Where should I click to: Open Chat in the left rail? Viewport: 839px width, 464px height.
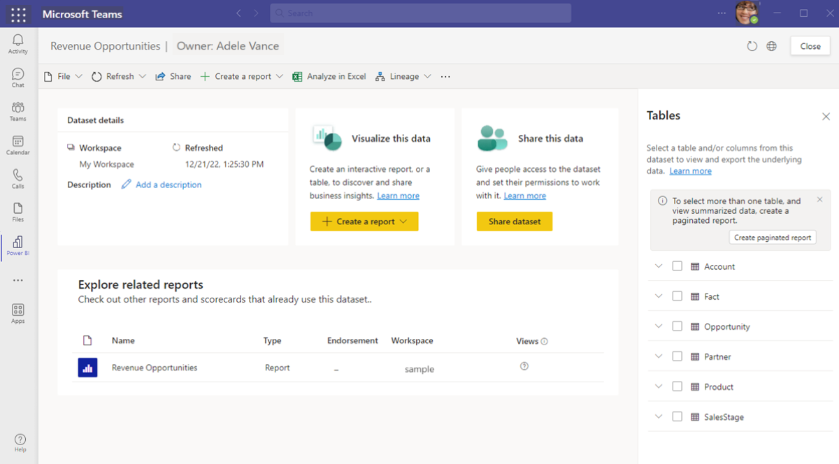[x=18, y=78]
